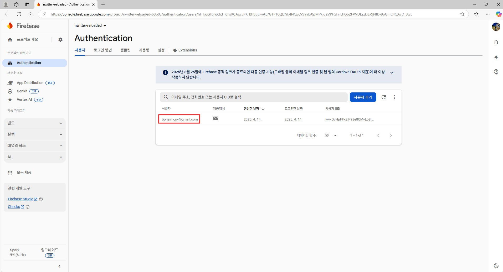Image resolution: width=503 pixels, height=272 pixels.
Task: Expand the 실행 category
Action: pos(35,134)
